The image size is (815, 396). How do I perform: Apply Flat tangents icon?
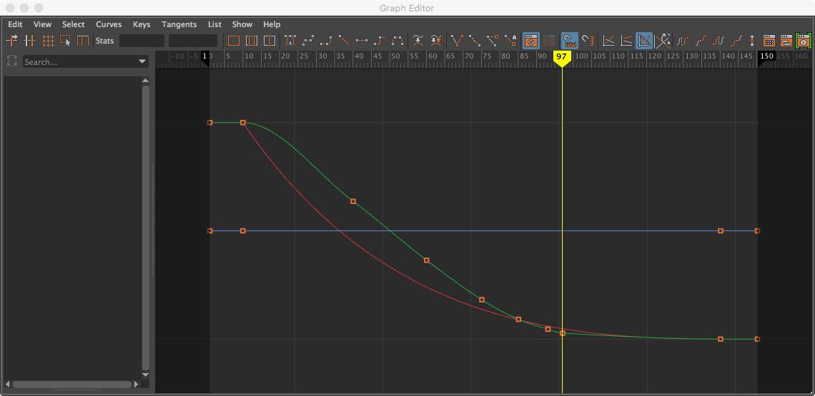pyautogui.click(x=362, y=41)
